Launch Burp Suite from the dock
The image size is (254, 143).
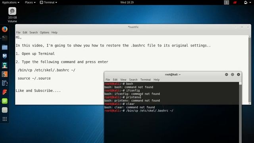pos(4,74)
